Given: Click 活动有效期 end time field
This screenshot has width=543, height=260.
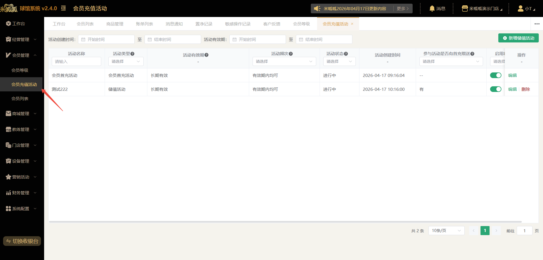Looking at the screenshot, I should point(324,39).
